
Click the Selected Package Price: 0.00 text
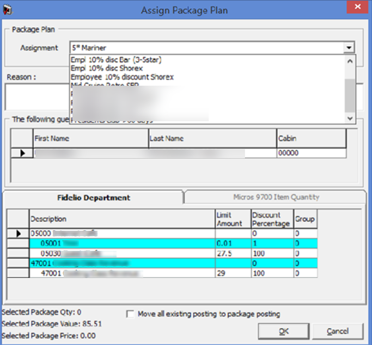[48, 336]
